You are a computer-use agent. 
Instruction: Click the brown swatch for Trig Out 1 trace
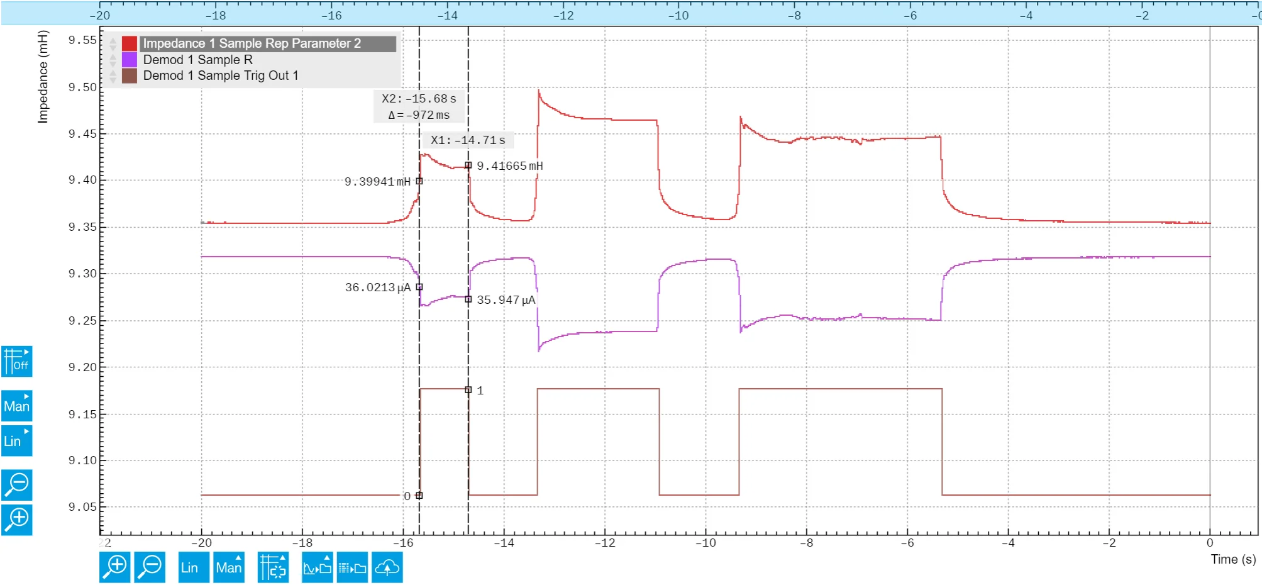tap(130, 75)
